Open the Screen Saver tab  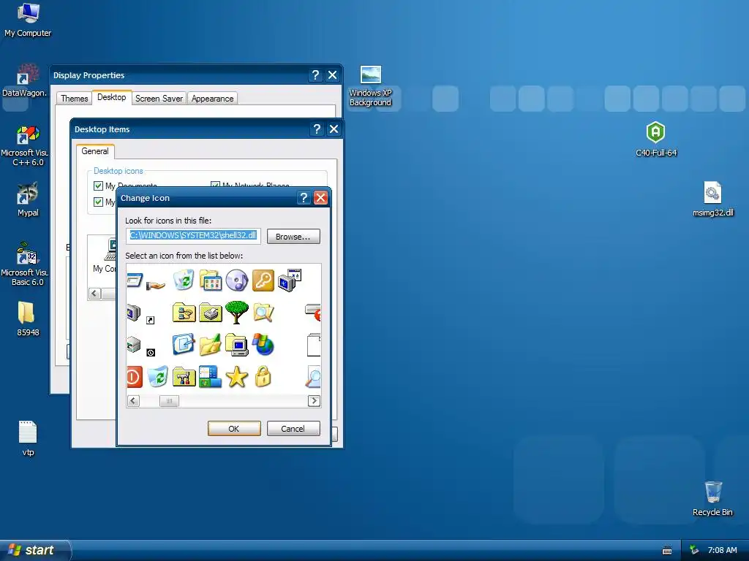click(159, 99)
